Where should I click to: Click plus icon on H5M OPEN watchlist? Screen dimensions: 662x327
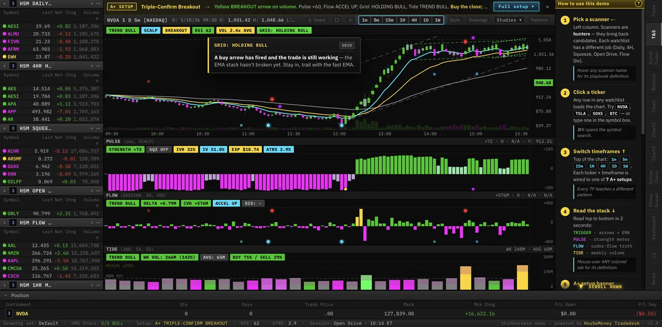[92, 191]
